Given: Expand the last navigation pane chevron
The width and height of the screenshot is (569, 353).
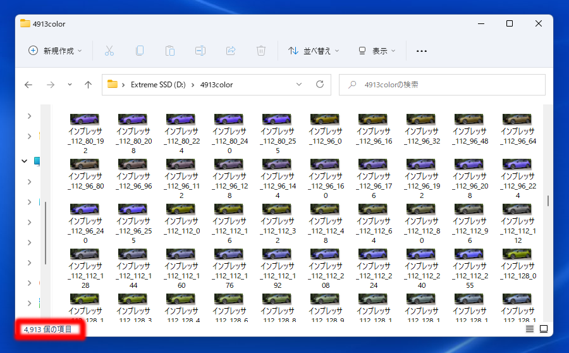Looking at the screenshot, I should 29,303.
